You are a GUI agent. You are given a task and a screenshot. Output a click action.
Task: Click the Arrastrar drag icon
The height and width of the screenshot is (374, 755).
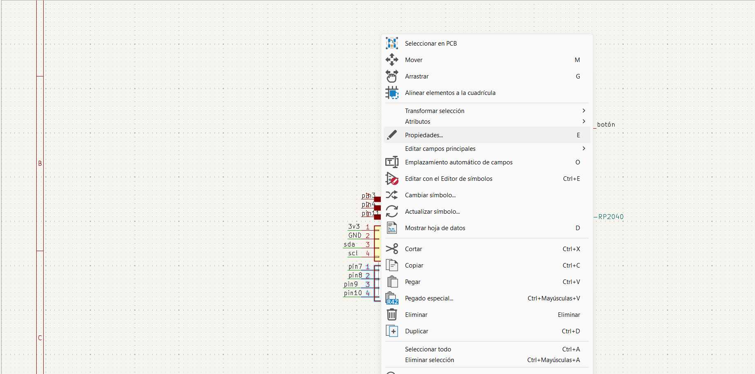point(392,76)
